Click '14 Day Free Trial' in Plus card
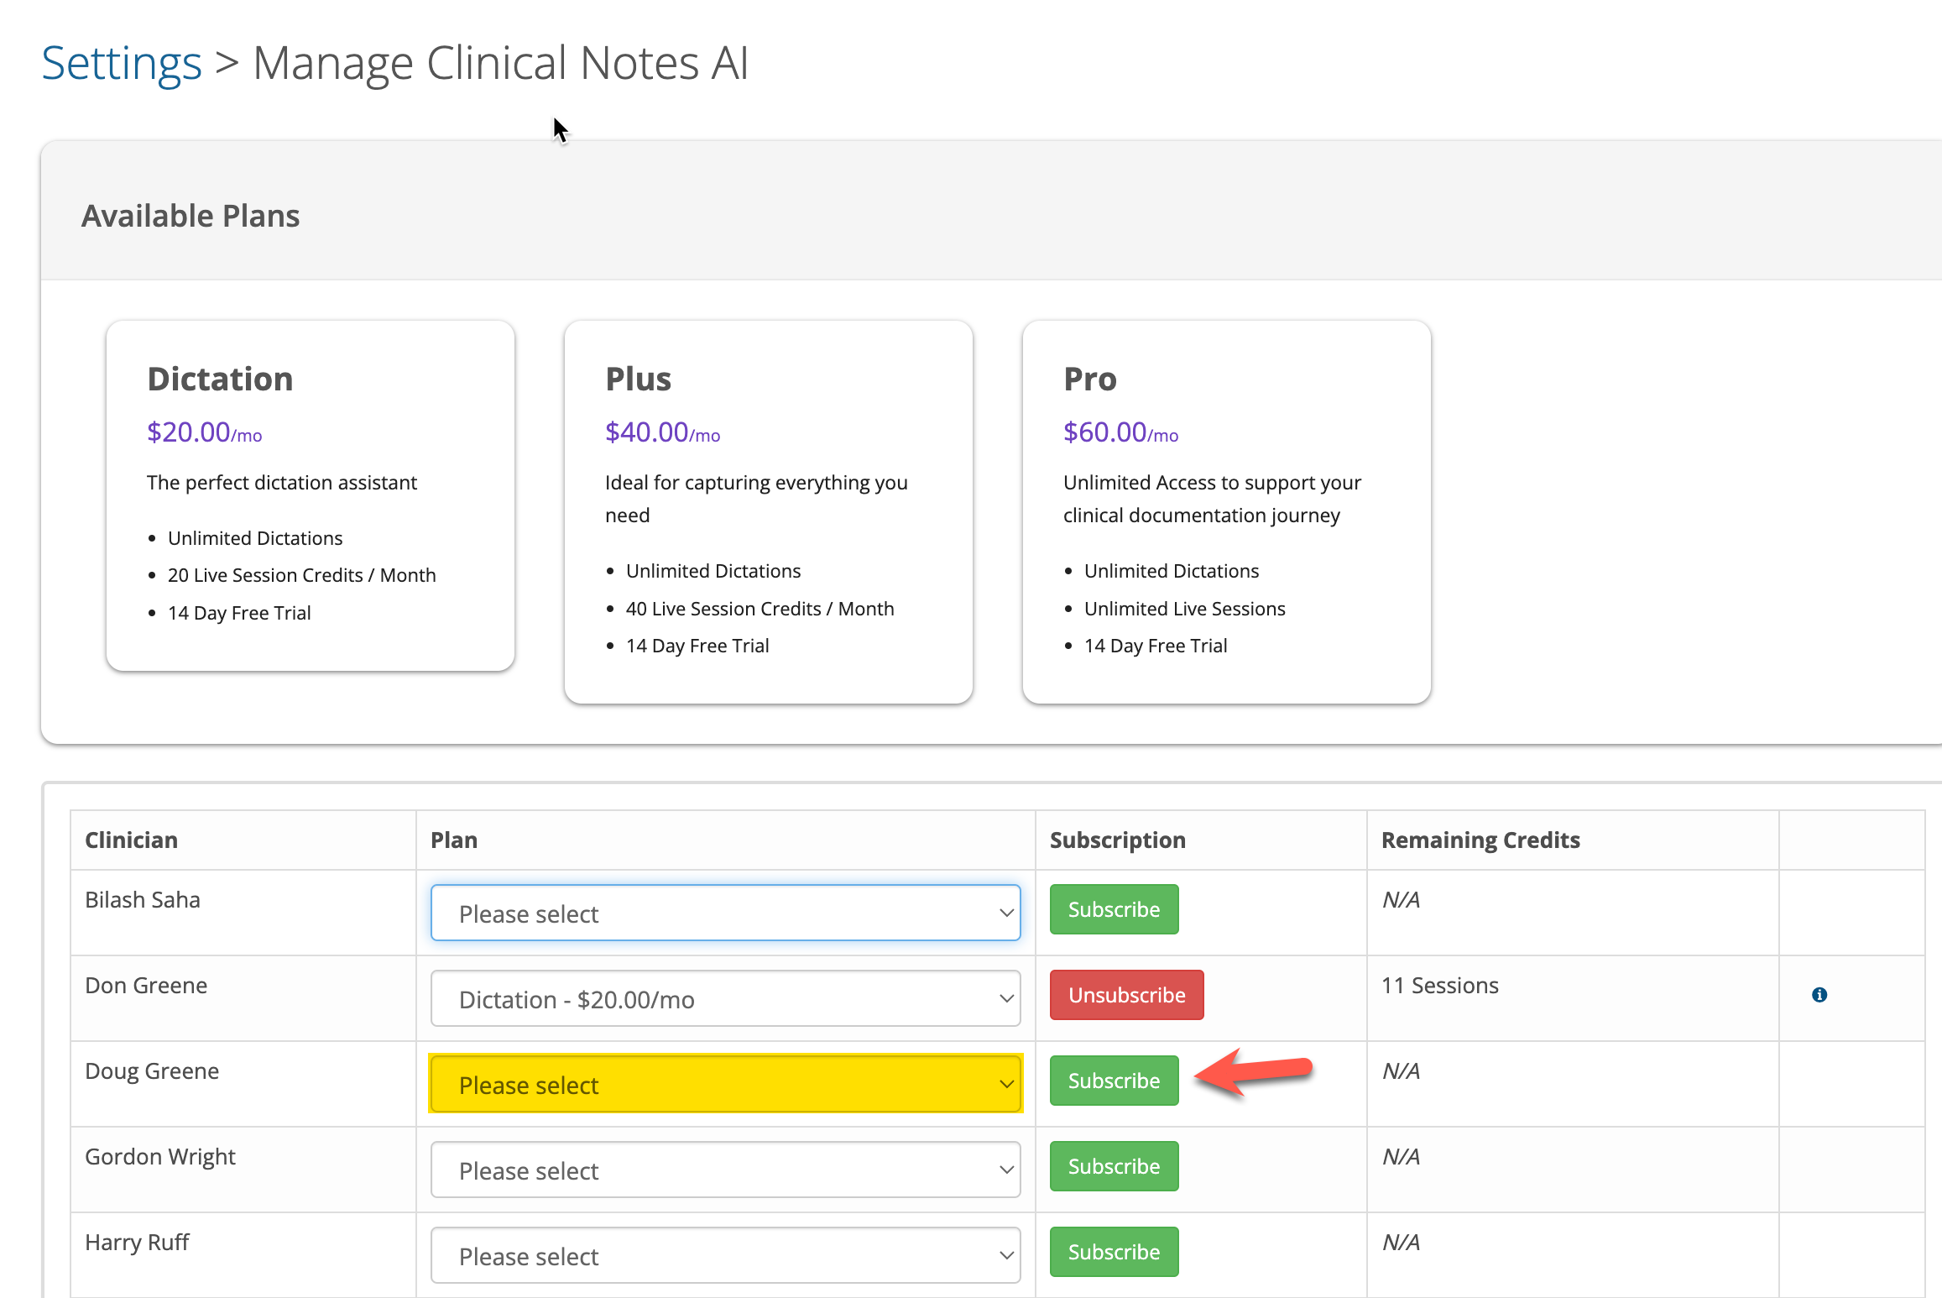Image resolution: width=1942 pixels, height=1298 pixels. [697, 646]
